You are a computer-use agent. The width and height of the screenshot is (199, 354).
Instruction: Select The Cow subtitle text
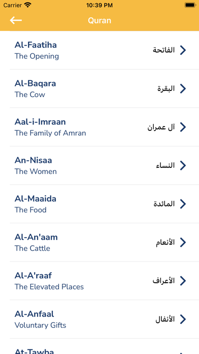pyautogui.click(x=30, y=95)
